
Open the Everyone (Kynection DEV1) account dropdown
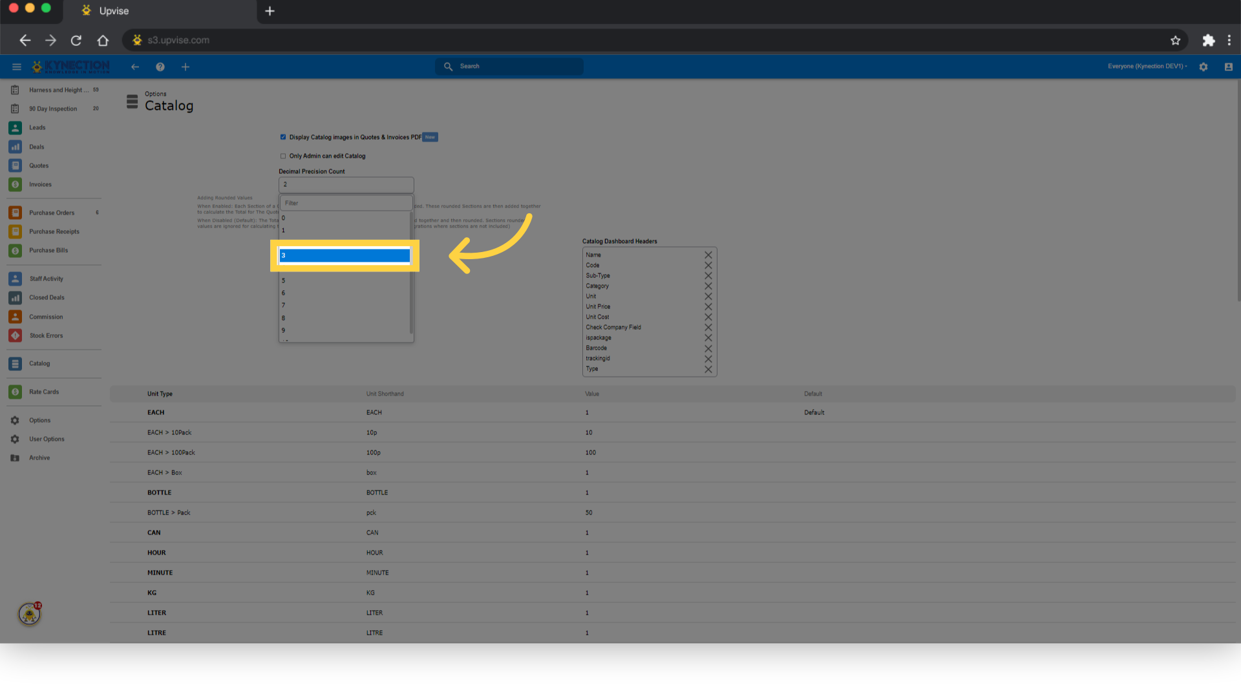tap(1147, 66)
